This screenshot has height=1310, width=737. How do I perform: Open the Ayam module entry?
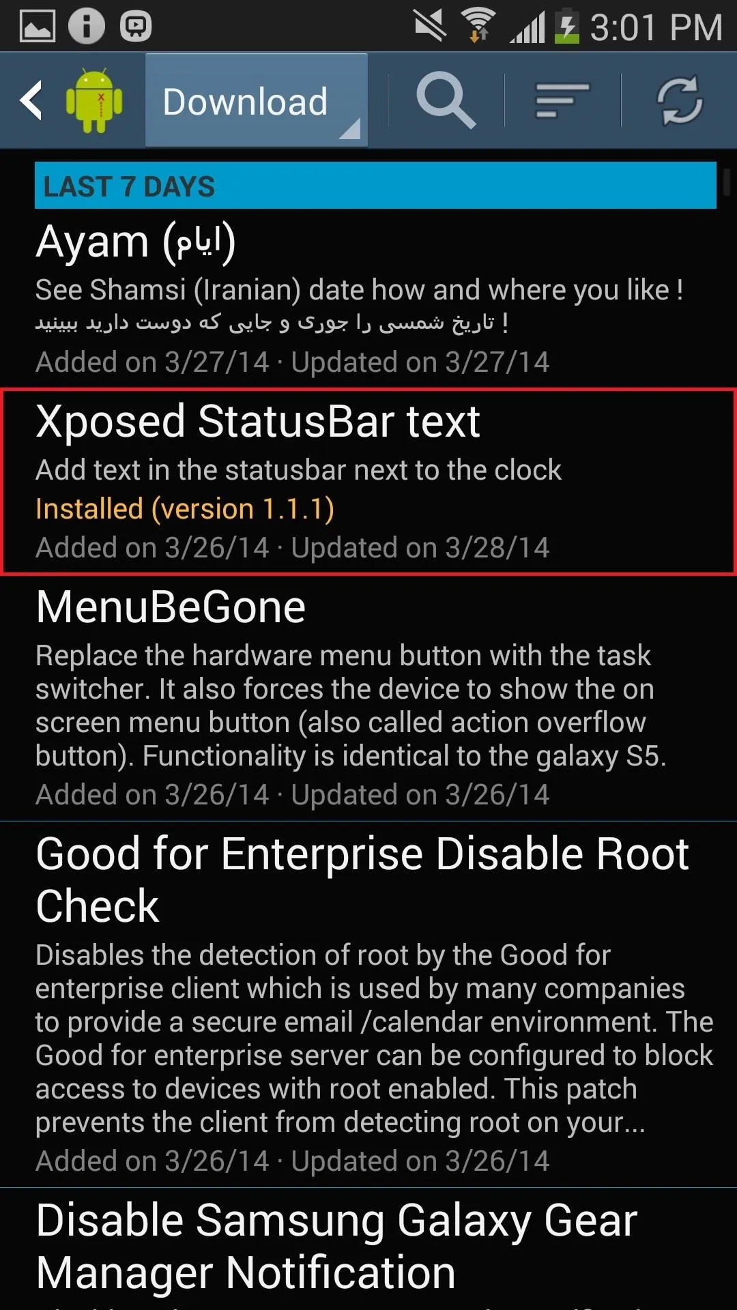click(369, 298)
